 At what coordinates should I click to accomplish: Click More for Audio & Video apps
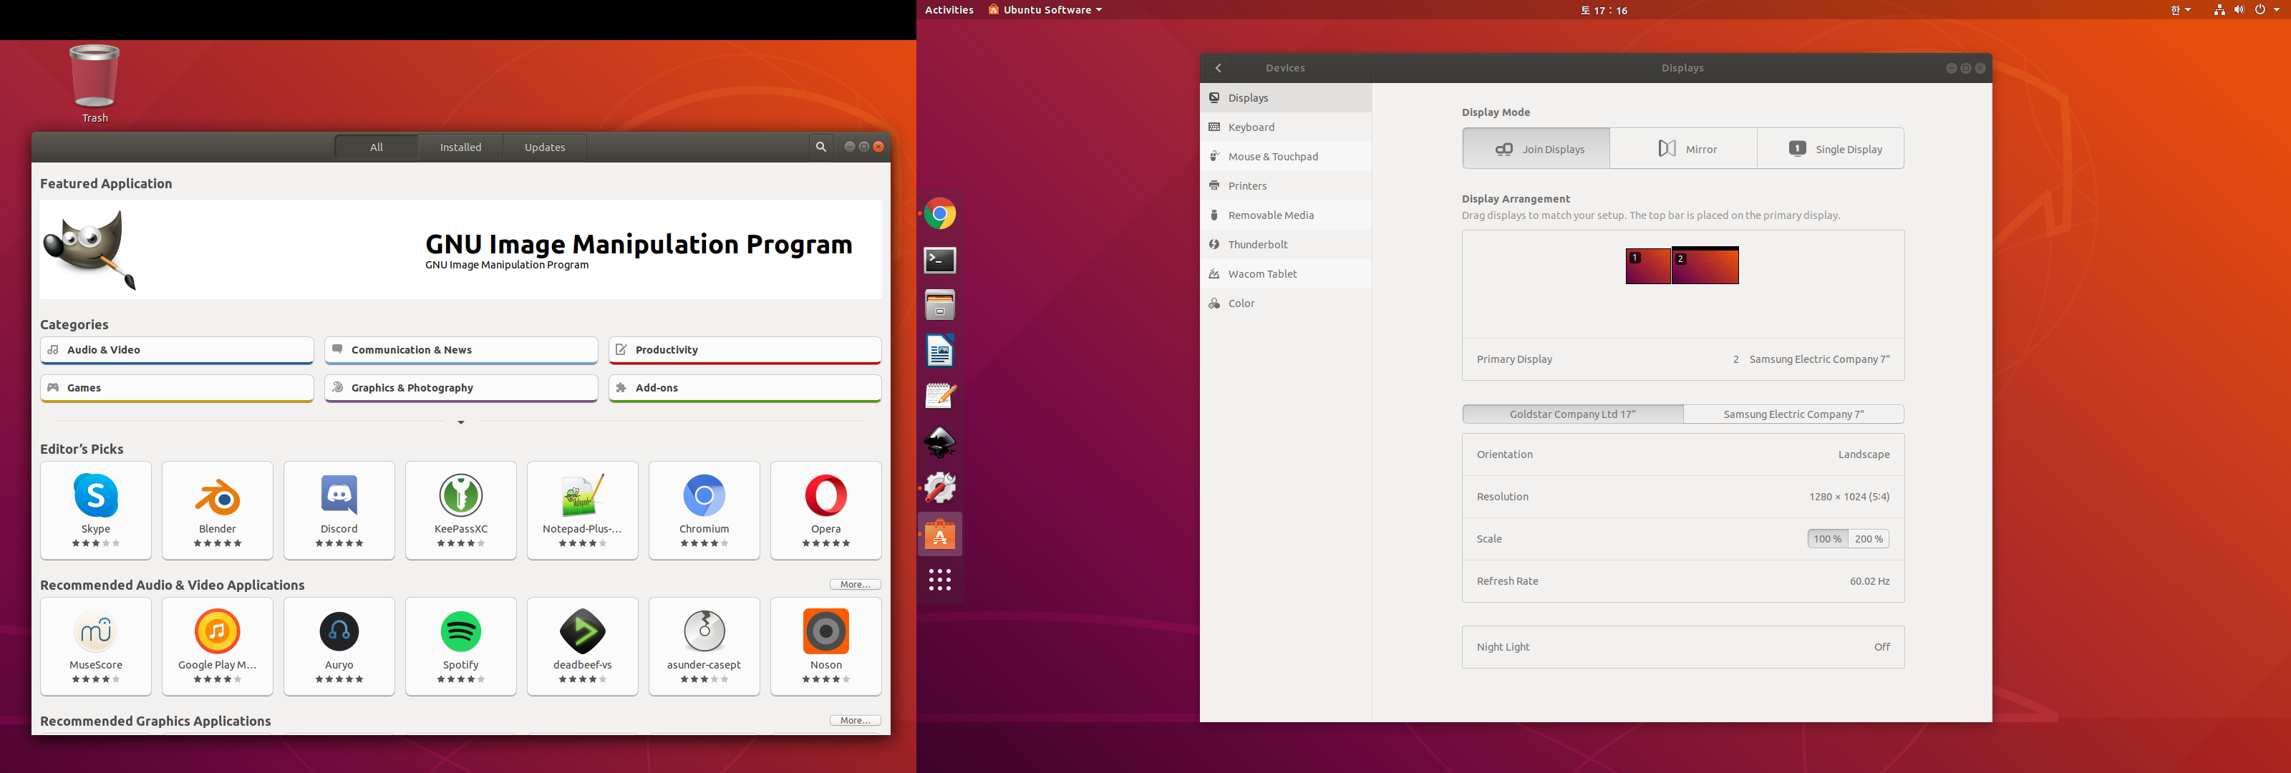855,585
